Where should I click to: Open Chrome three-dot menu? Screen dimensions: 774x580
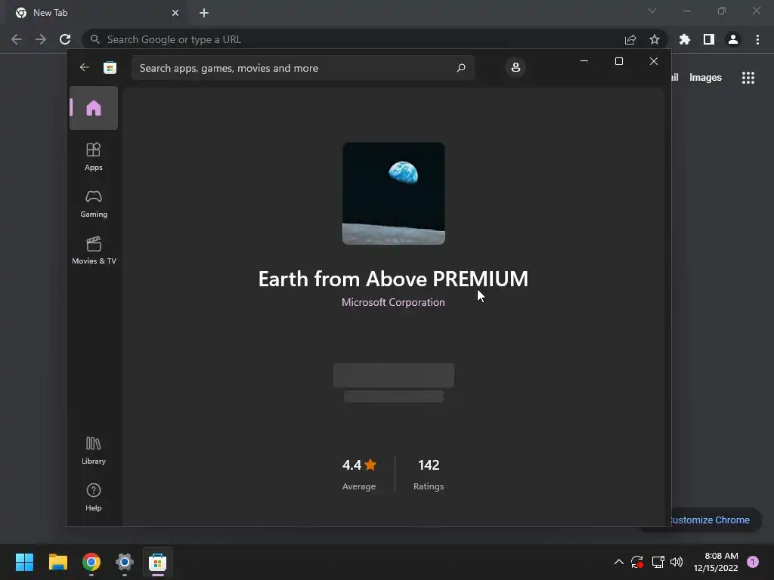[x=757, y=39]
